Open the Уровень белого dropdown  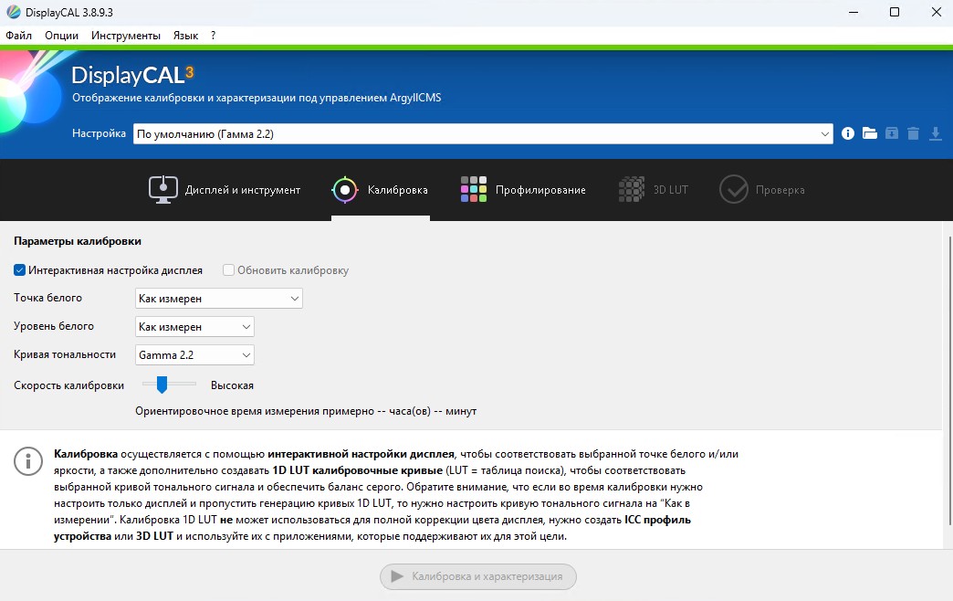click(194, 327)
